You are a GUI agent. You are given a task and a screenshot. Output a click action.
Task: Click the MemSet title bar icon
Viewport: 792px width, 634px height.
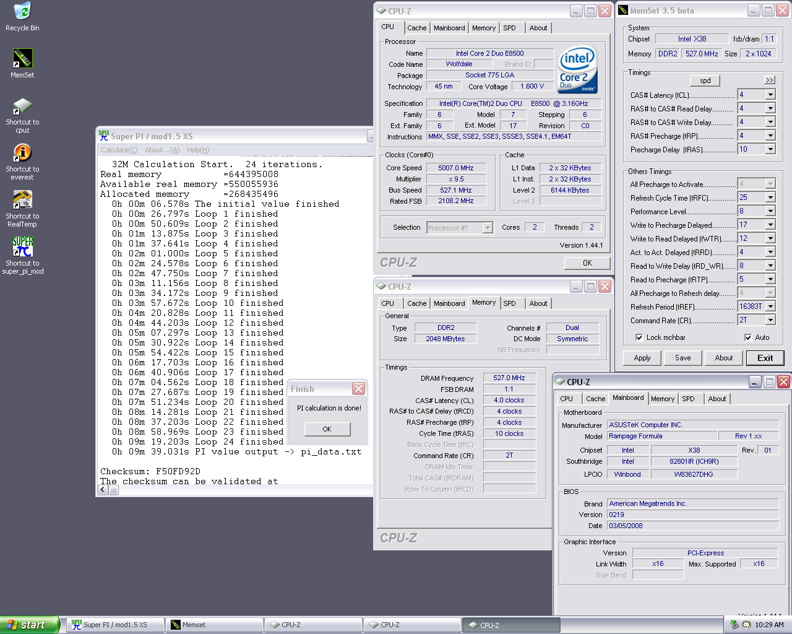tap(623, 11)
